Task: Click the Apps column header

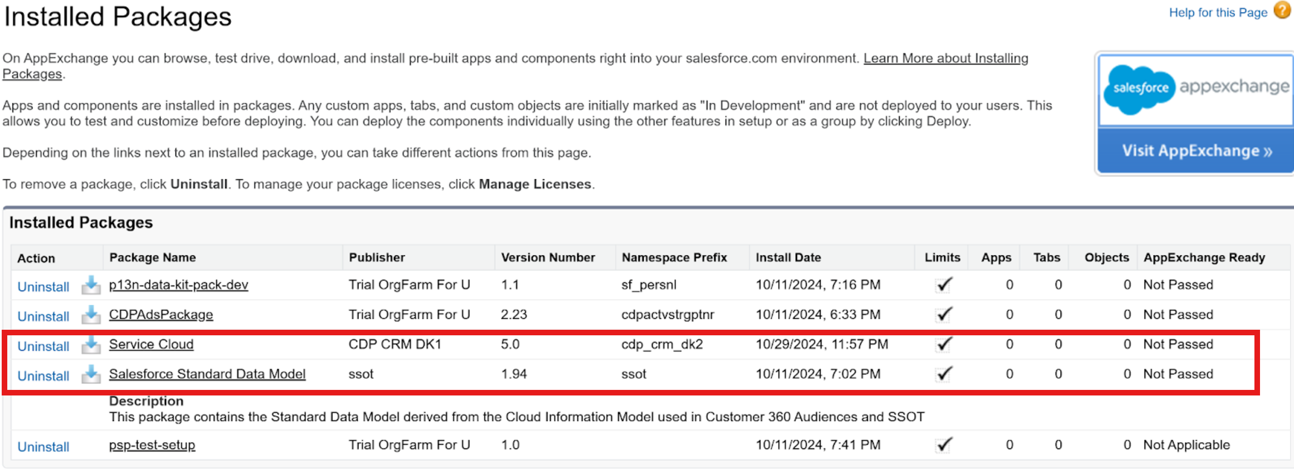Action: coord(996,258)
